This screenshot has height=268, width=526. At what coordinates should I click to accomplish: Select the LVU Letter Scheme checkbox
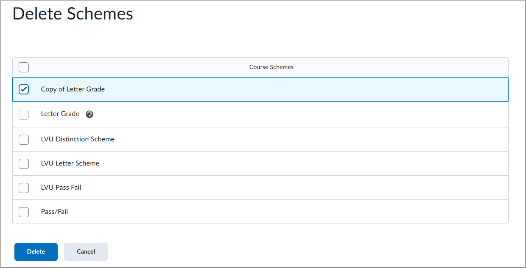pyautogui.click(x=24, y=163)
